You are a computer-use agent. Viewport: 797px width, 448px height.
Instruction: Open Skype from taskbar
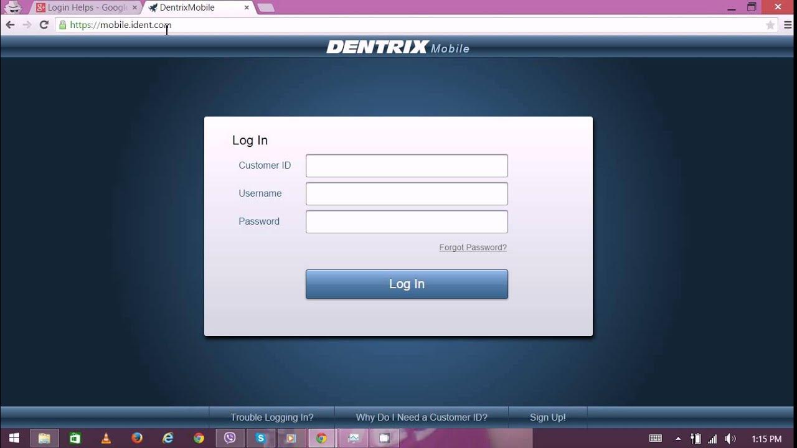click(260, 438)
